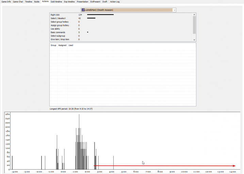Select the Assign group hotkey row
The width and height of the screenshot is (244, 174).
(x=121, y=25)
